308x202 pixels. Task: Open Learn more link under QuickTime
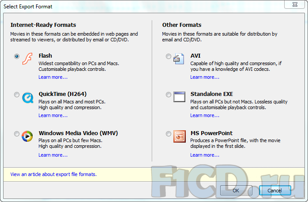point(53,116)
